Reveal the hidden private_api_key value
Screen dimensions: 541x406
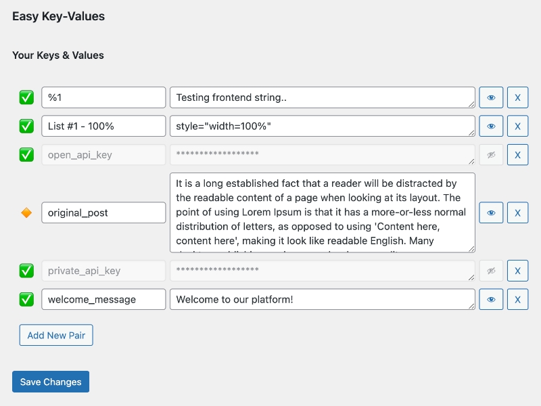(x=491, y=271)
